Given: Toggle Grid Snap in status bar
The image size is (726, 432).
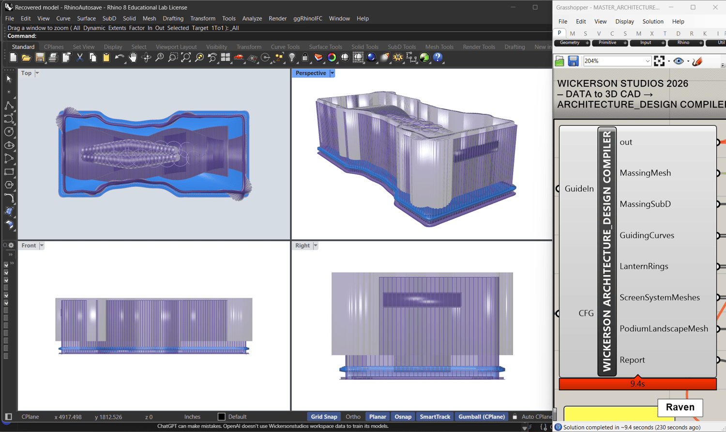Looking at the screenshot, I should pyautogui.click(x=324, y=417).
